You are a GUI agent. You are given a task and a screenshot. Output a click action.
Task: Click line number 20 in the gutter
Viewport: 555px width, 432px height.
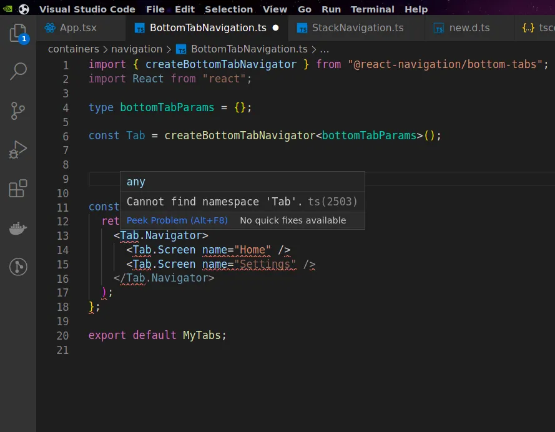pyautogui.click(x=62, y=335)
